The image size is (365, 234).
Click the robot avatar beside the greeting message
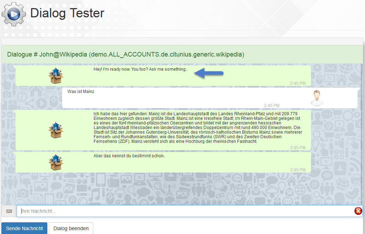click(56, 76)
